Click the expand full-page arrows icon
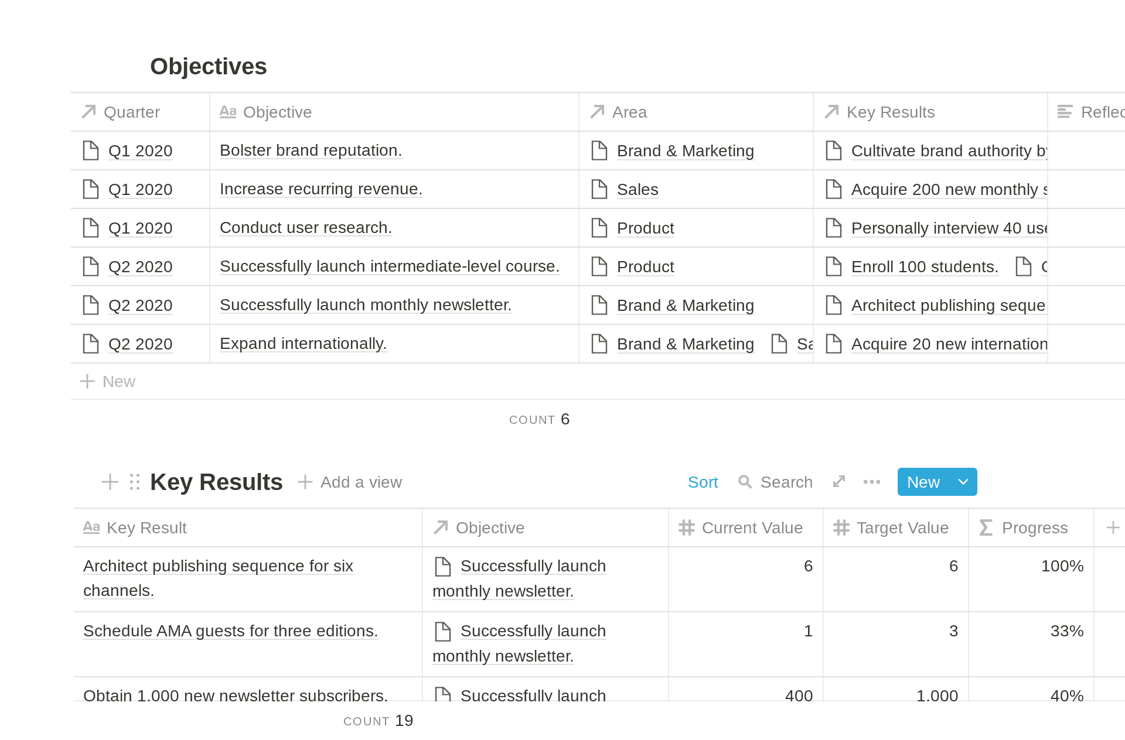This screenshot has height=740, width=1125. click(839, 482)
